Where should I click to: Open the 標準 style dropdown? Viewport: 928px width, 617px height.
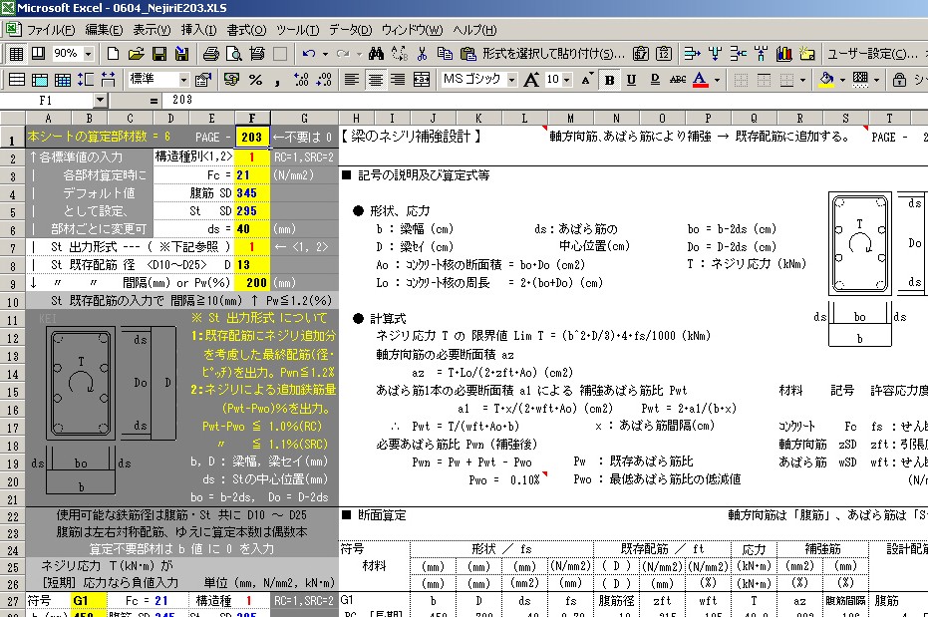(183, 80)
